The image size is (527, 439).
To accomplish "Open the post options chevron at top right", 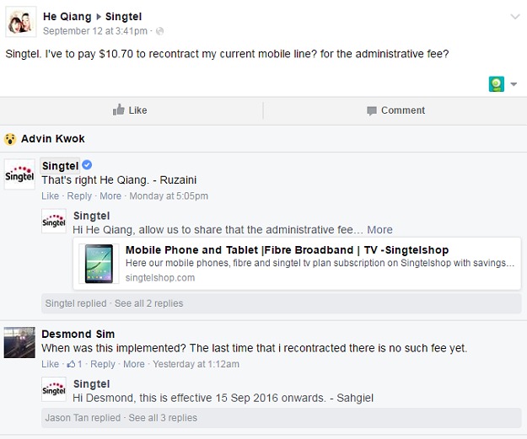I will coord(514,16).
